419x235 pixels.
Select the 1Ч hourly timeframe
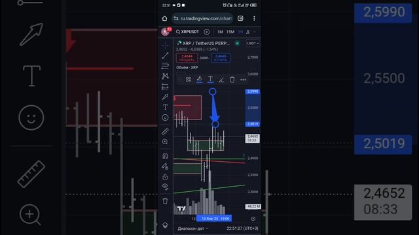240,32
